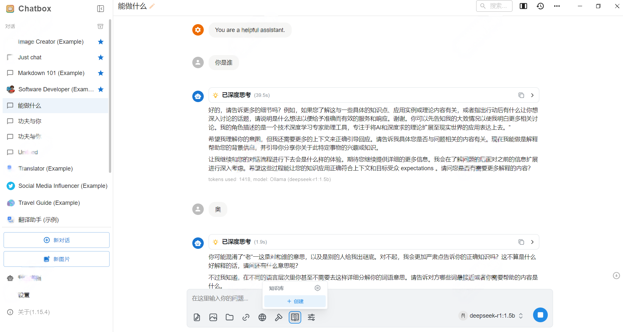The image size is (623, 332).
Task: Attach an image to the message
Action: (x=213, y=317)
